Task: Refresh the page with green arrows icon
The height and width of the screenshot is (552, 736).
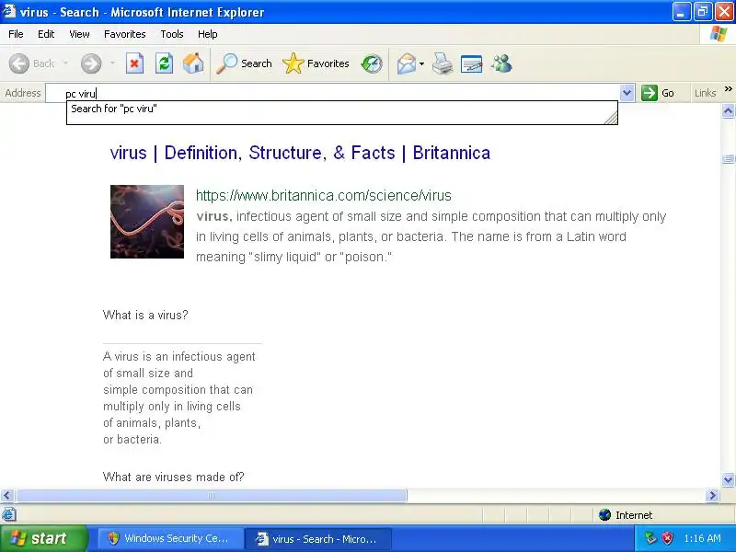Action: [x=165, y=63]
